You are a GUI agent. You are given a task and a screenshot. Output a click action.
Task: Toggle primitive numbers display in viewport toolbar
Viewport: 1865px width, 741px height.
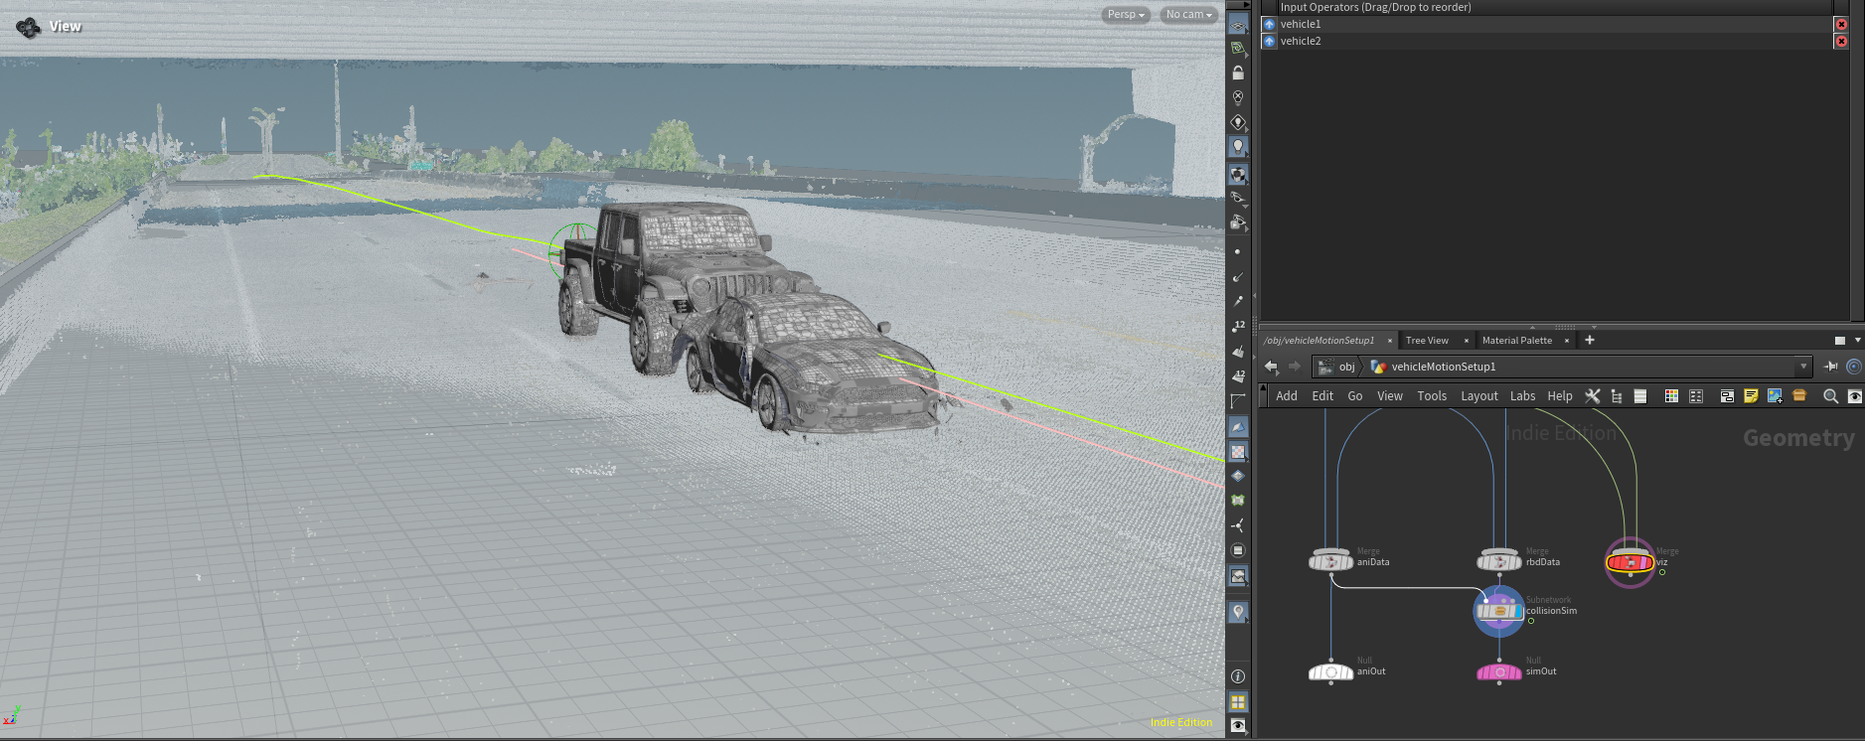tap(1238, 375)
